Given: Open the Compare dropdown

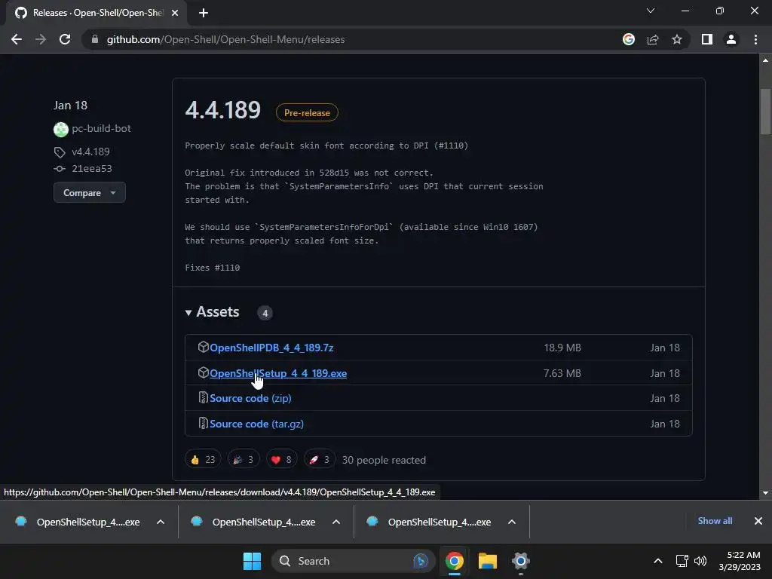Looking at the screenshot, I should pos(89,192).
